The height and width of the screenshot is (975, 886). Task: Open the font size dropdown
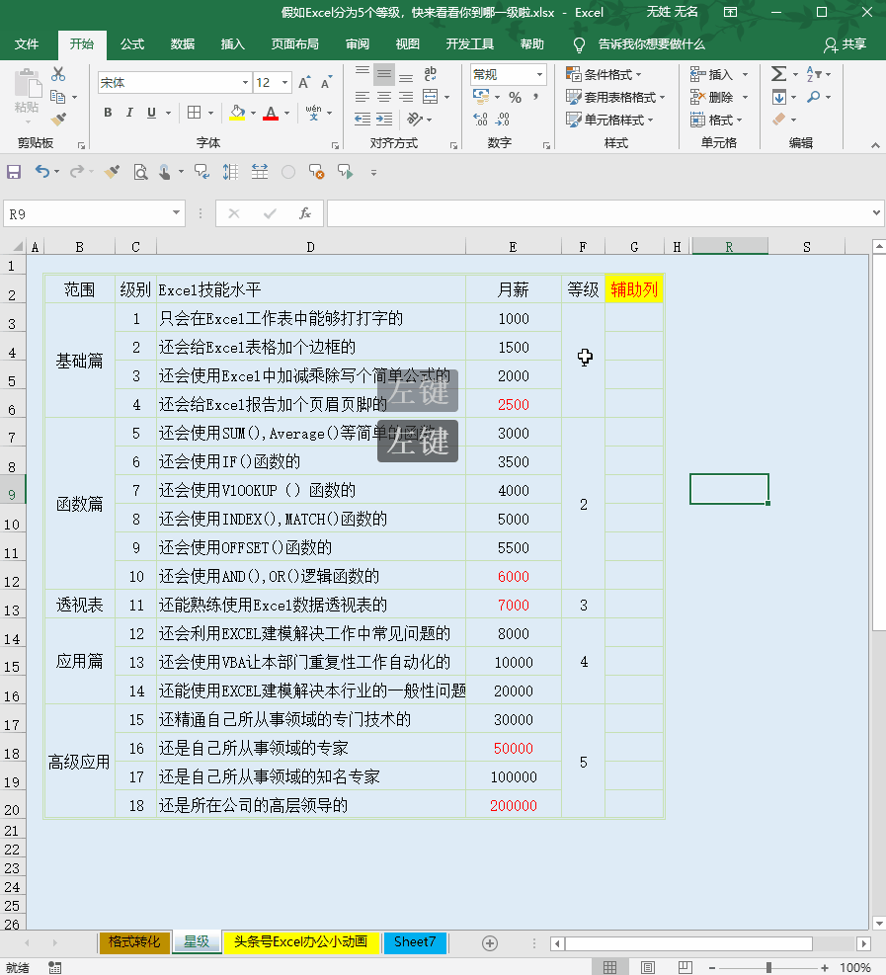coord(284,83)
